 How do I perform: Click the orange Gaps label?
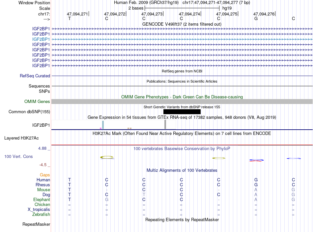point(45,175)
